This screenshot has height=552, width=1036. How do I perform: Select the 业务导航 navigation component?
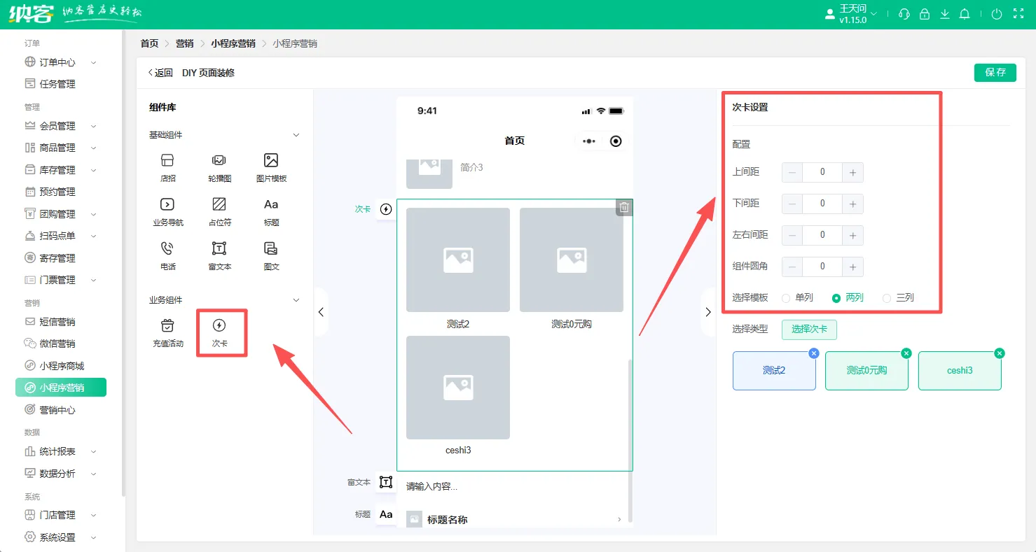(167, 211)
